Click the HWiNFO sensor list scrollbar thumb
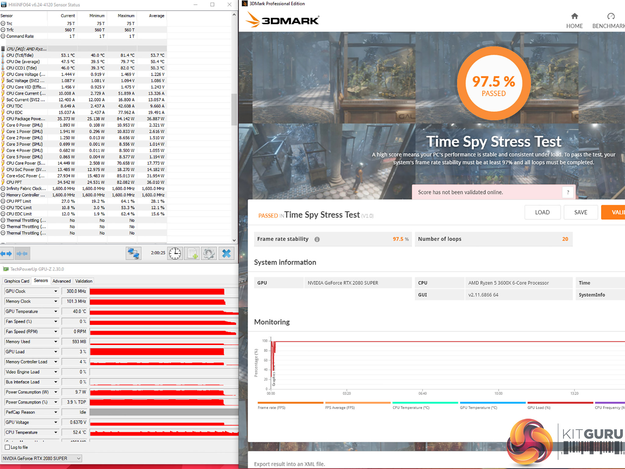This screenshot has height=469, width=625. tap(234, 109)
